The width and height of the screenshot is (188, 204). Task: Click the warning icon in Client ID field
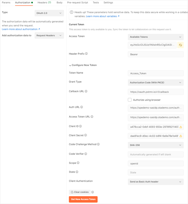(181, 127)
